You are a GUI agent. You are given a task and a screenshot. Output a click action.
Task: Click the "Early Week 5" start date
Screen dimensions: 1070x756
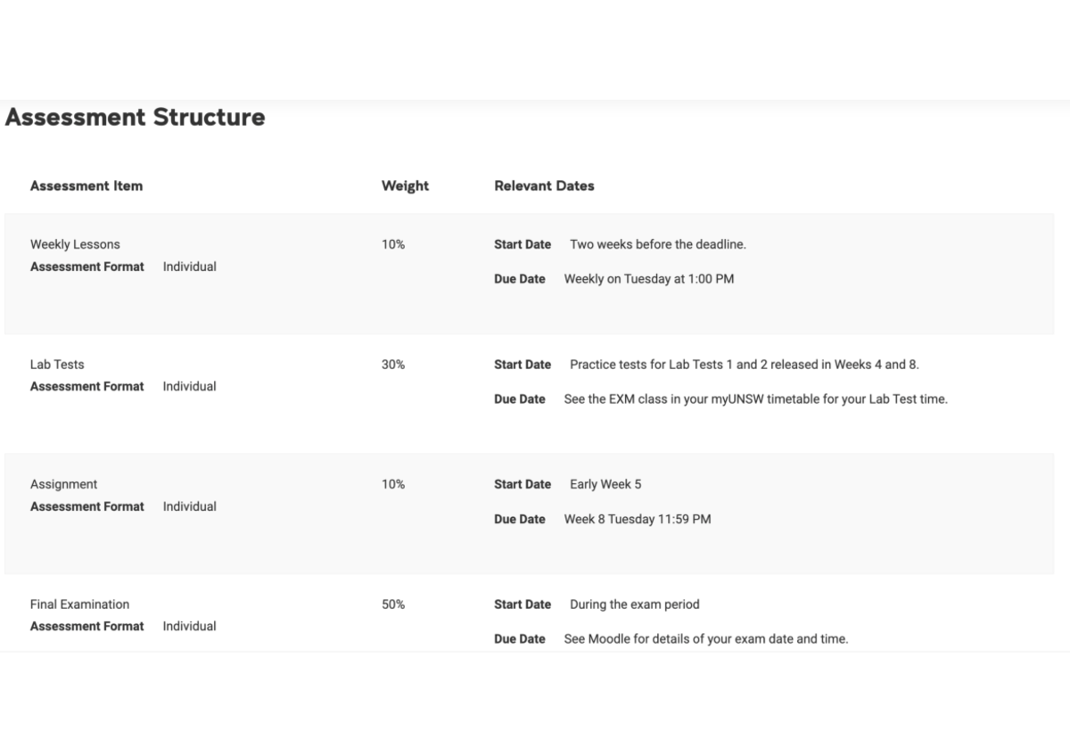coord(605,484)
